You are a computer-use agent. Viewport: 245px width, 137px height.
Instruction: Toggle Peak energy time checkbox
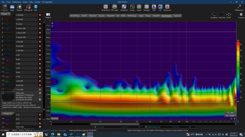(146, 127)
